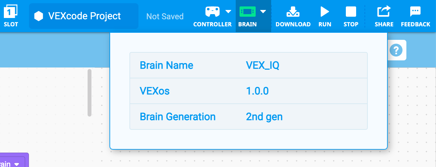436x167 pixels.
Task: Click the Controller gamepad icon
Action: [213, 12]
